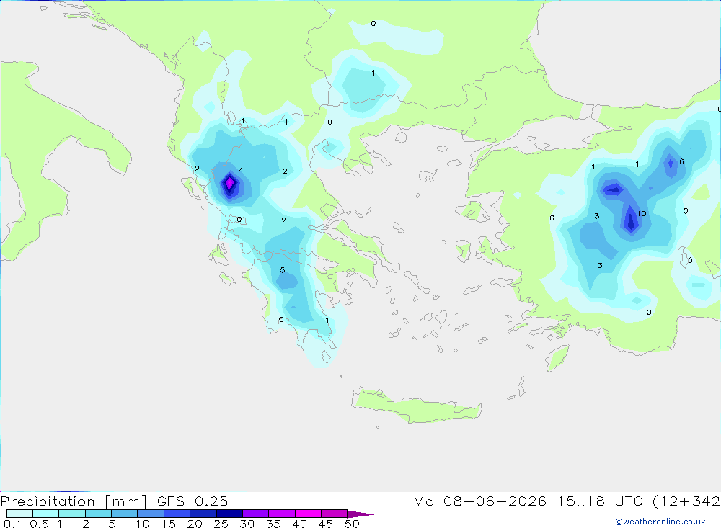The width and height of the screenshot is (721, 528).
Task: Select the "5" precipitation value over Greece
Action: (x=283, y=269)
